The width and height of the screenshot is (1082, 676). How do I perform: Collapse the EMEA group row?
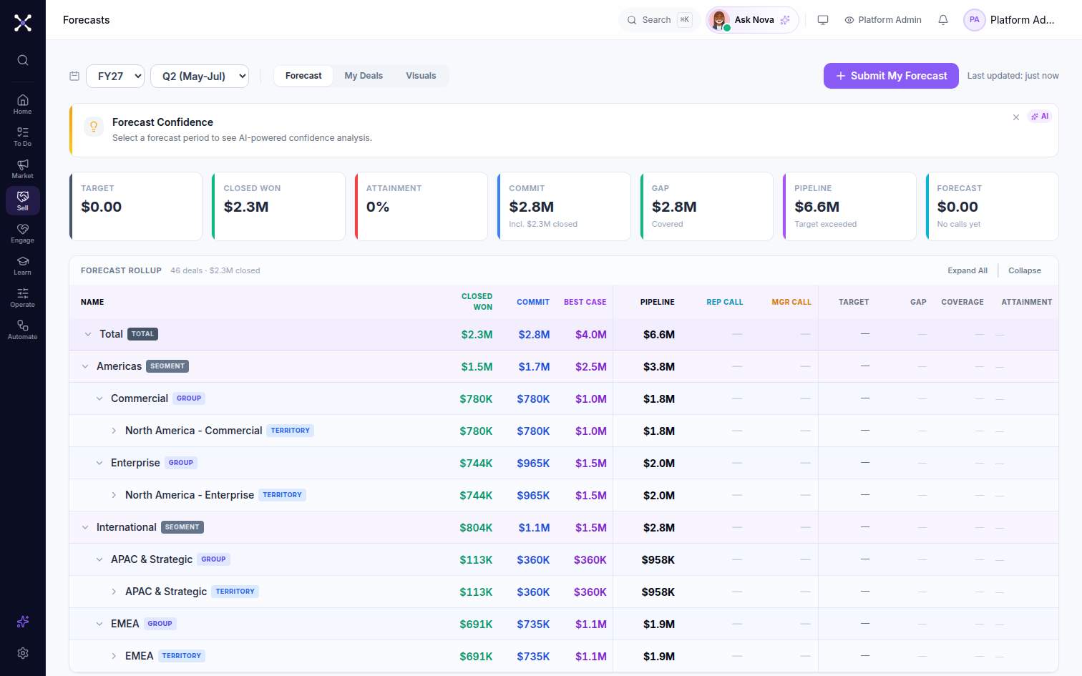coord(99,624)
